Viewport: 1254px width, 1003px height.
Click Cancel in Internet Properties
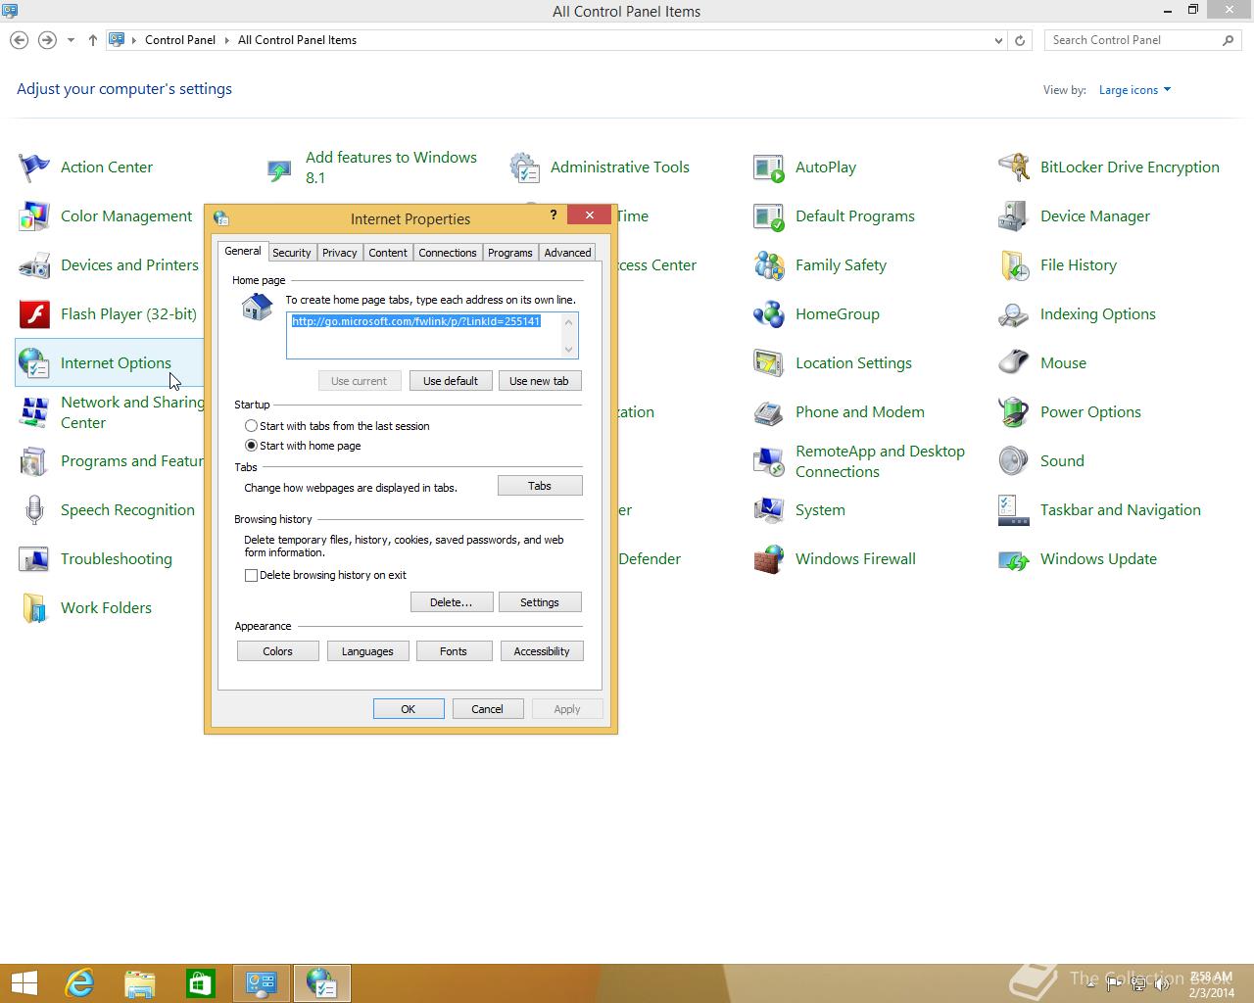487,709
